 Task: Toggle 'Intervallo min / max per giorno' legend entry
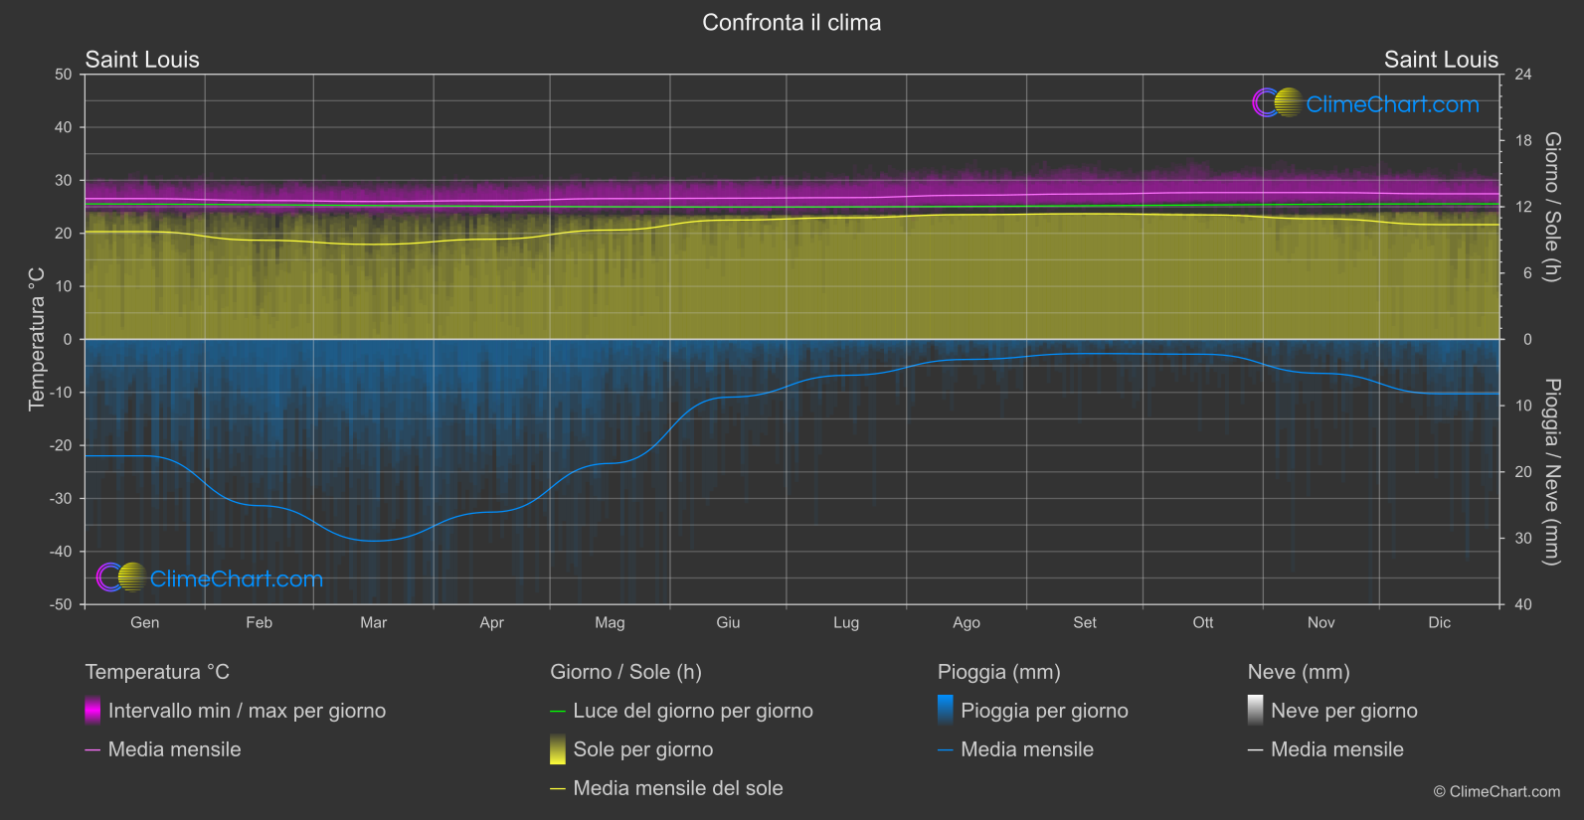pos(247,711)
